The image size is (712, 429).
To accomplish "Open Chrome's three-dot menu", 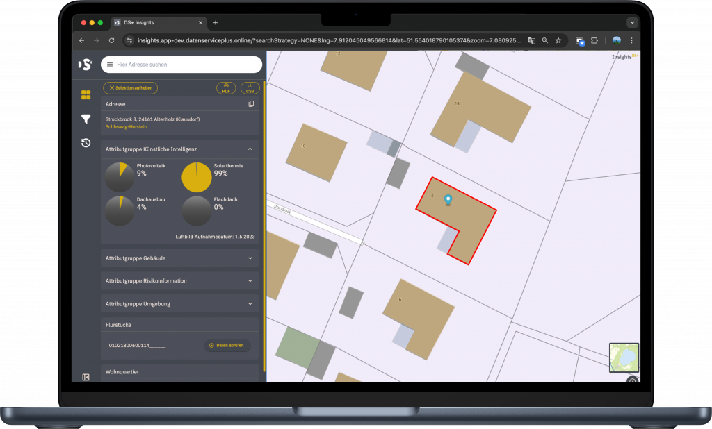I will (x=631, y=40).
